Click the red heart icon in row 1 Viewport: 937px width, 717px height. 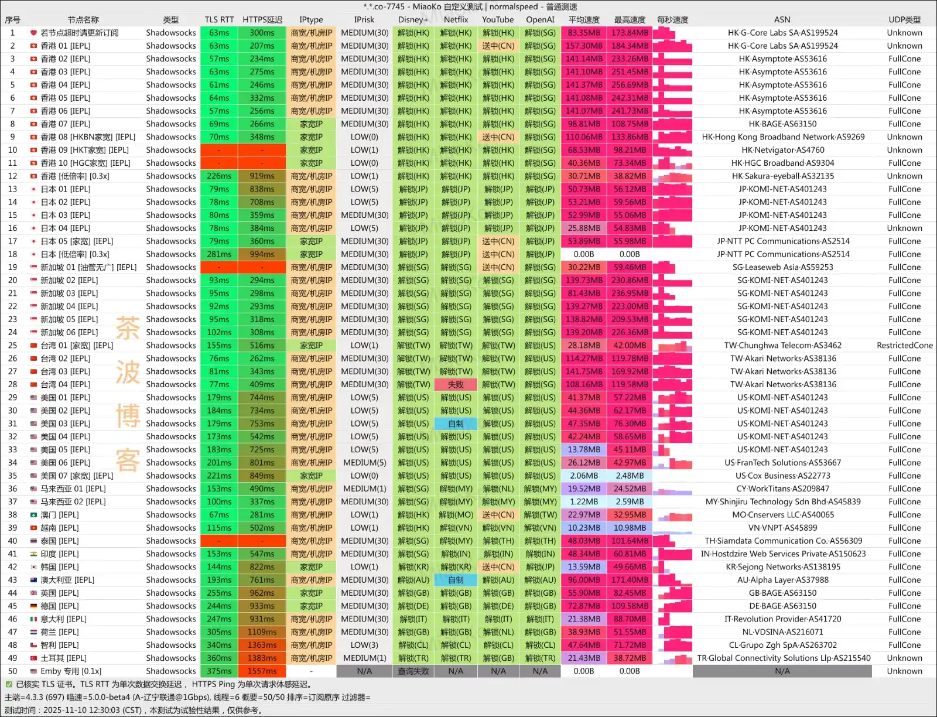pyautogui.click(x=33, y=33)
